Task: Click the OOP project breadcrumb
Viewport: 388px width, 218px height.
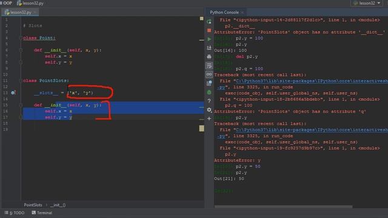Action: coord(7,3)
